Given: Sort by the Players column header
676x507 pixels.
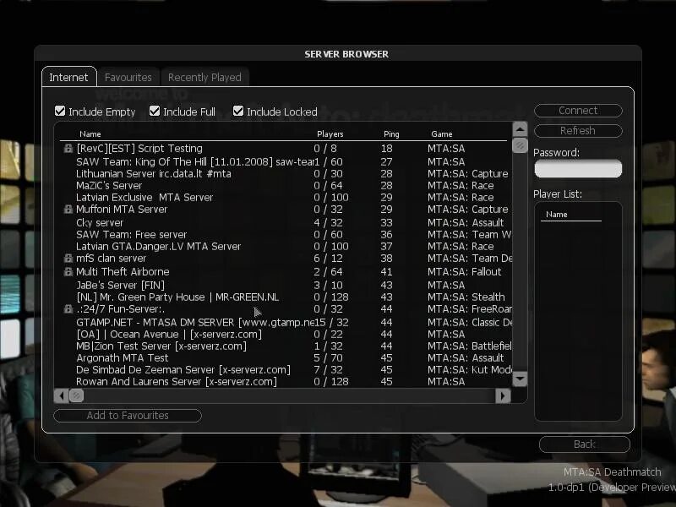Looking at the screenshot, I should pos(330,134).
